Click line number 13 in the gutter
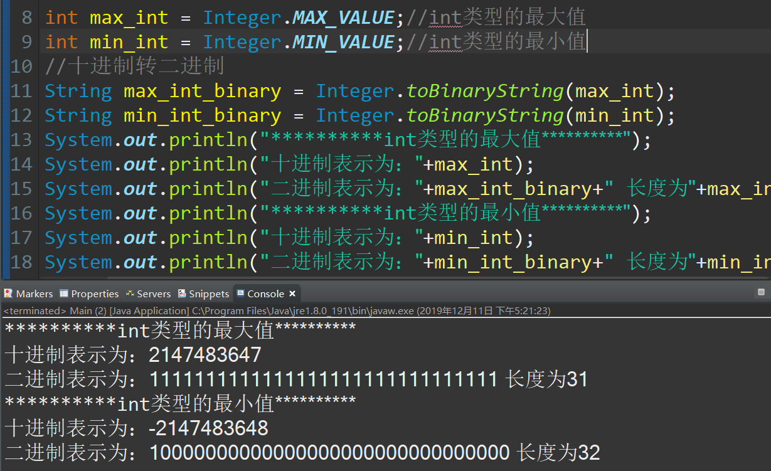Viewport: 771px width, 471px height. click(x=22, y=140)
